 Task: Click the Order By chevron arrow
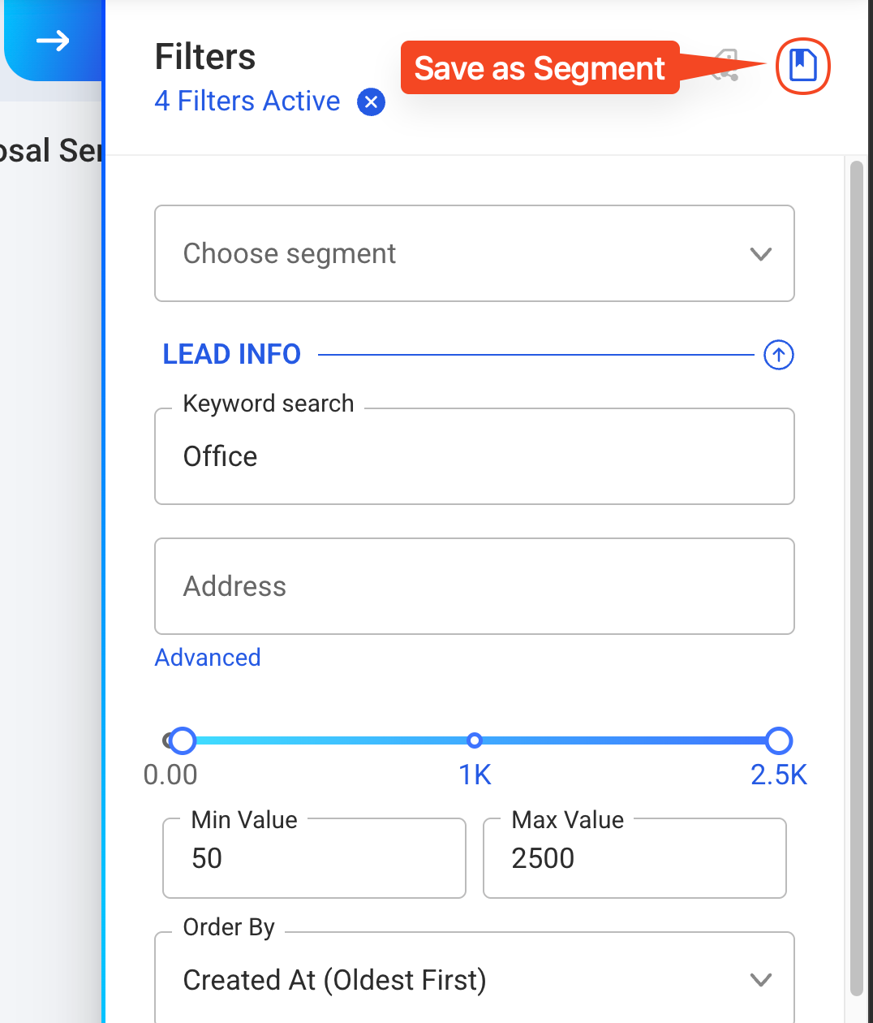click(x=760, y=980)
